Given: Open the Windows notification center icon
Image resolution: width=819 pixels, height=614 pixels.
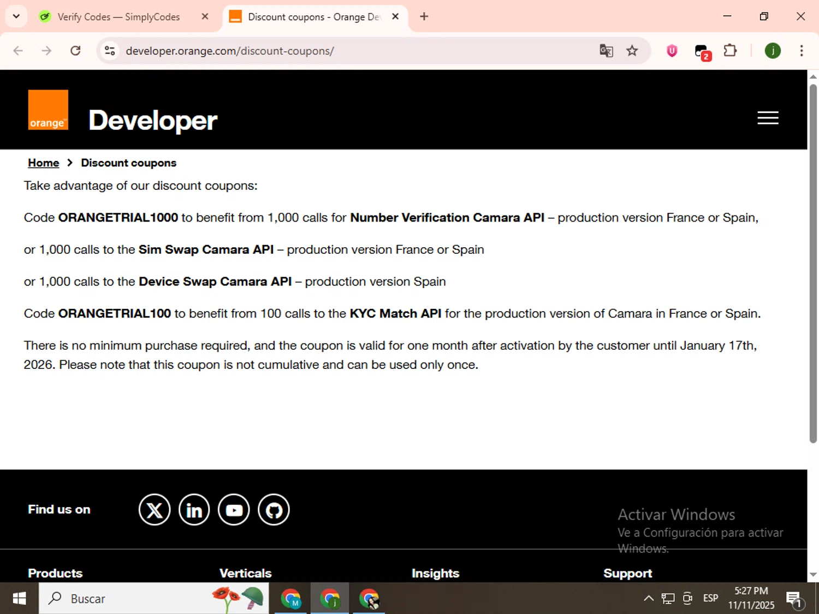Looking at the screenshot, I should (794, 599).
